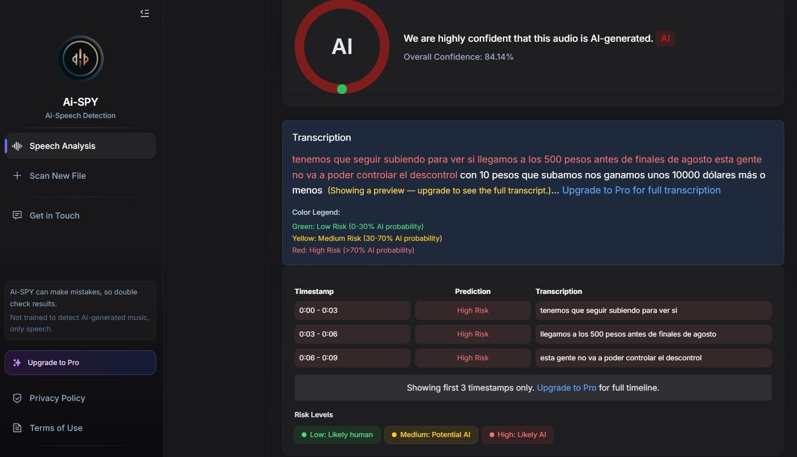797x457 pixels.
Task: Click the Overall Confidence: 84.14% text
Action: click(458, 57)
